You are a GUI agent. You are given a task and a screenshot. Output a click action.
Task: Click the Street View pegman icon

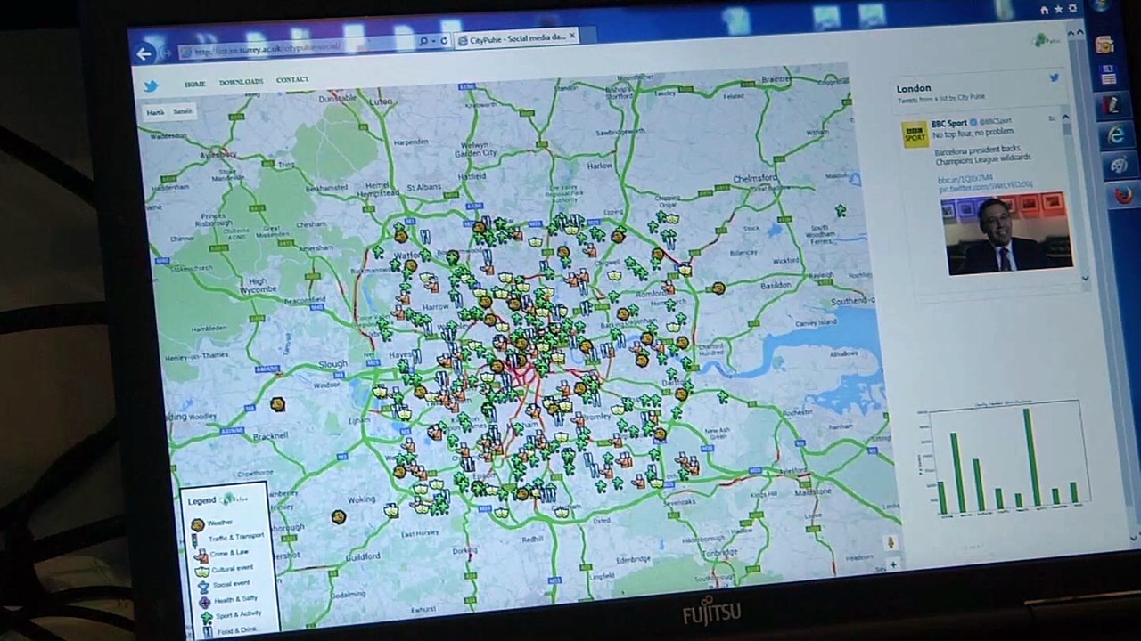(889, 542)
